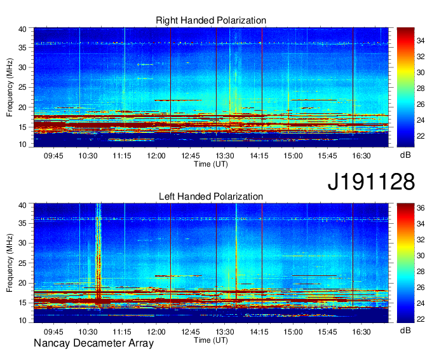Click the '15' frequency tick of Left Handed plot
Viewport: 432px width, 351px height.
pos(23,303)
